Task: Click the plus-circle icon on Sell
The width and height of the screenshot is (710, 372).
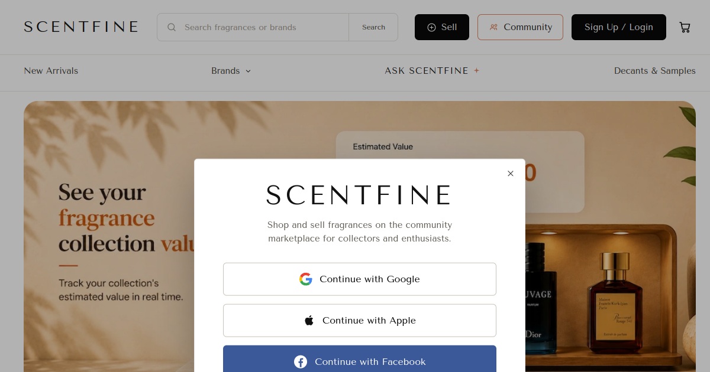Action: pyautogui.click(x=431, y=27)
